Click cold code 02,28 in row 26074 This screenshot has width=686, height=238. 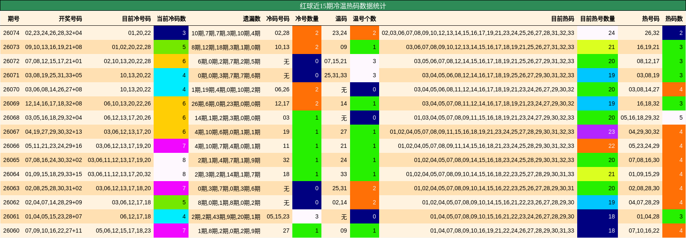[282, 33]
